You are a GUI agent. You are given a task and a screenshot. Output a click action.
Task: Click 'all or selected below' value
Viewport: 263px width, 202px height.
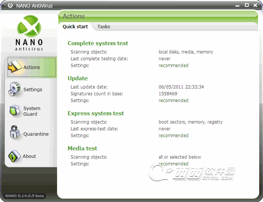[179, 157]
